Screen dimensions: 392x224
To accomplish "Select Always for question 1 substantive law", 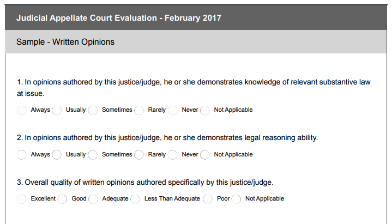I will (x=21, y=110).
